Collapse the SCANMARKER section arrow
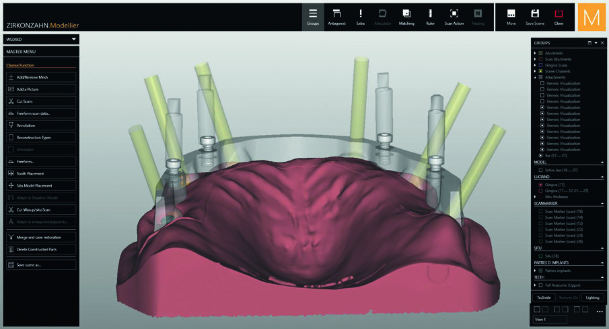609x329 pixels. [x=602, y=203]
